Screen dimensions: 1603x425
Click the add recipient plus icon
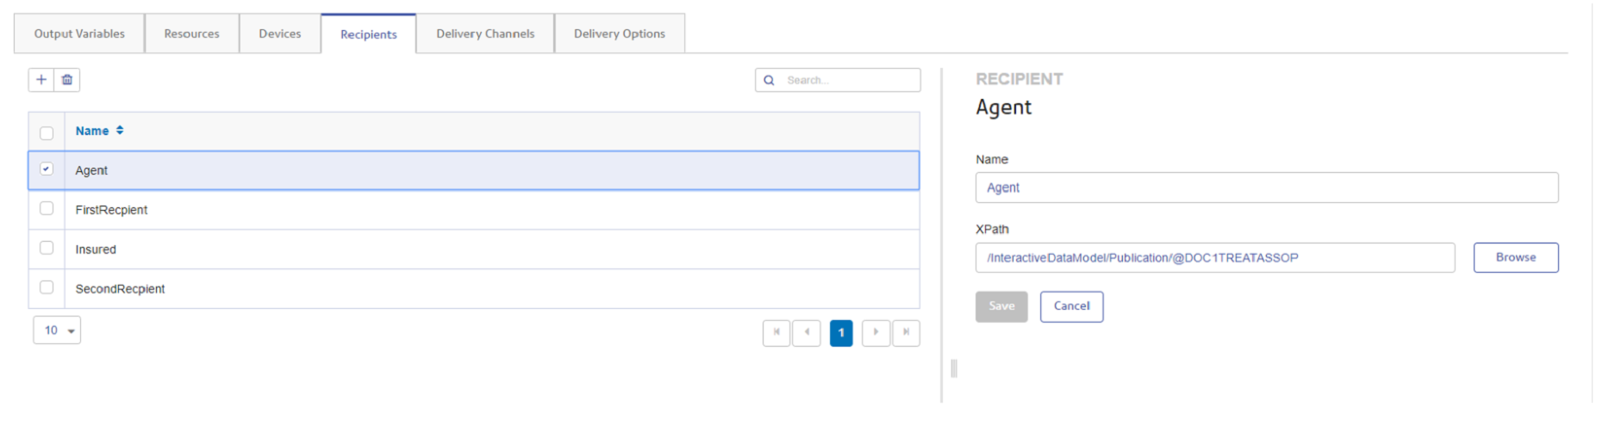pyautogui.click(x=41, y=80)
